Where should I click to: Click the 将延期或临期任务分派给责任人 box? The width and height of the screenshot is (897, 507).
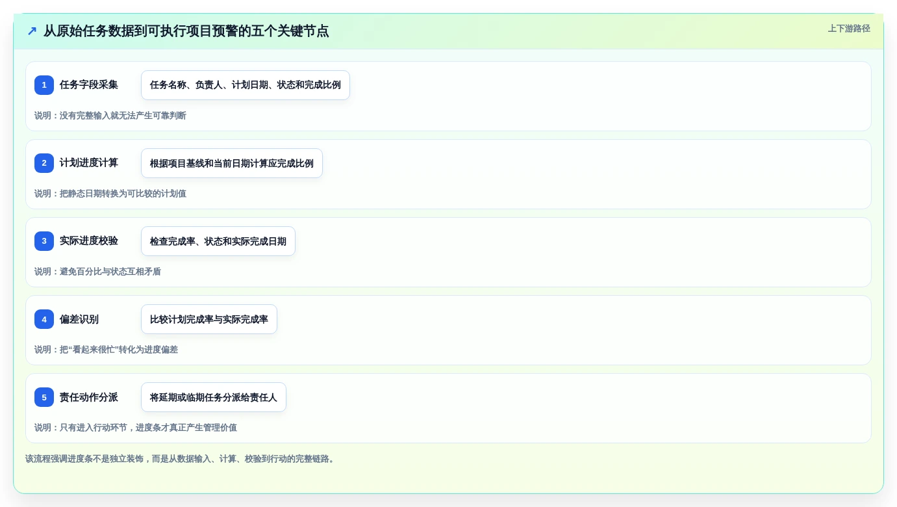pos(214,397)
